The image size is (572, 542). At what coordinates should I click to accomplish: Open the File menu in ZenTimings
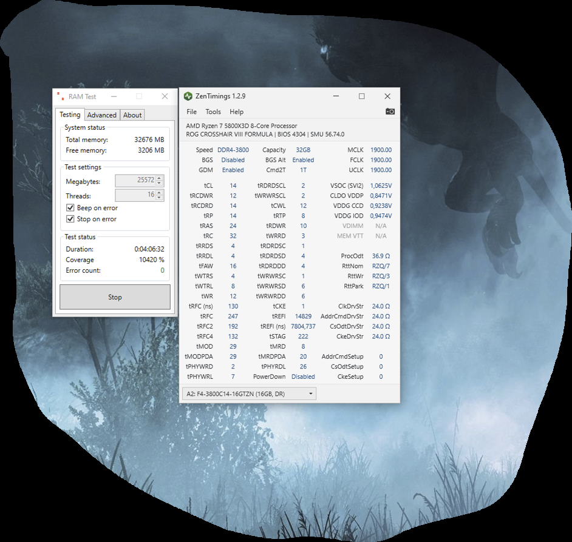coord(191,112)
